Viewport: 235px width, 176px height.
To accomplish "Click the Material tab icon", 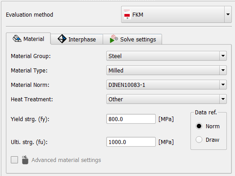I will [17, 39].
